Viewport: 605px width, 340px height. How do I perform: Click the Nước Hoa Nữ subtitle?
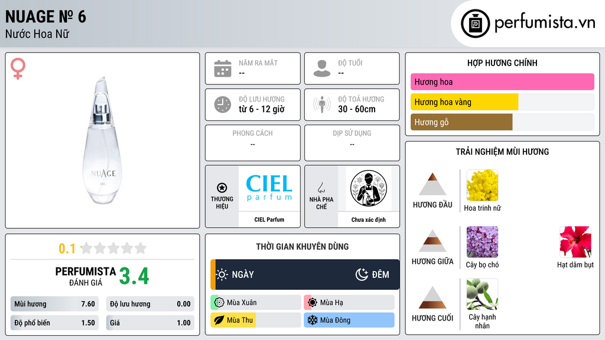coord(37,34)
